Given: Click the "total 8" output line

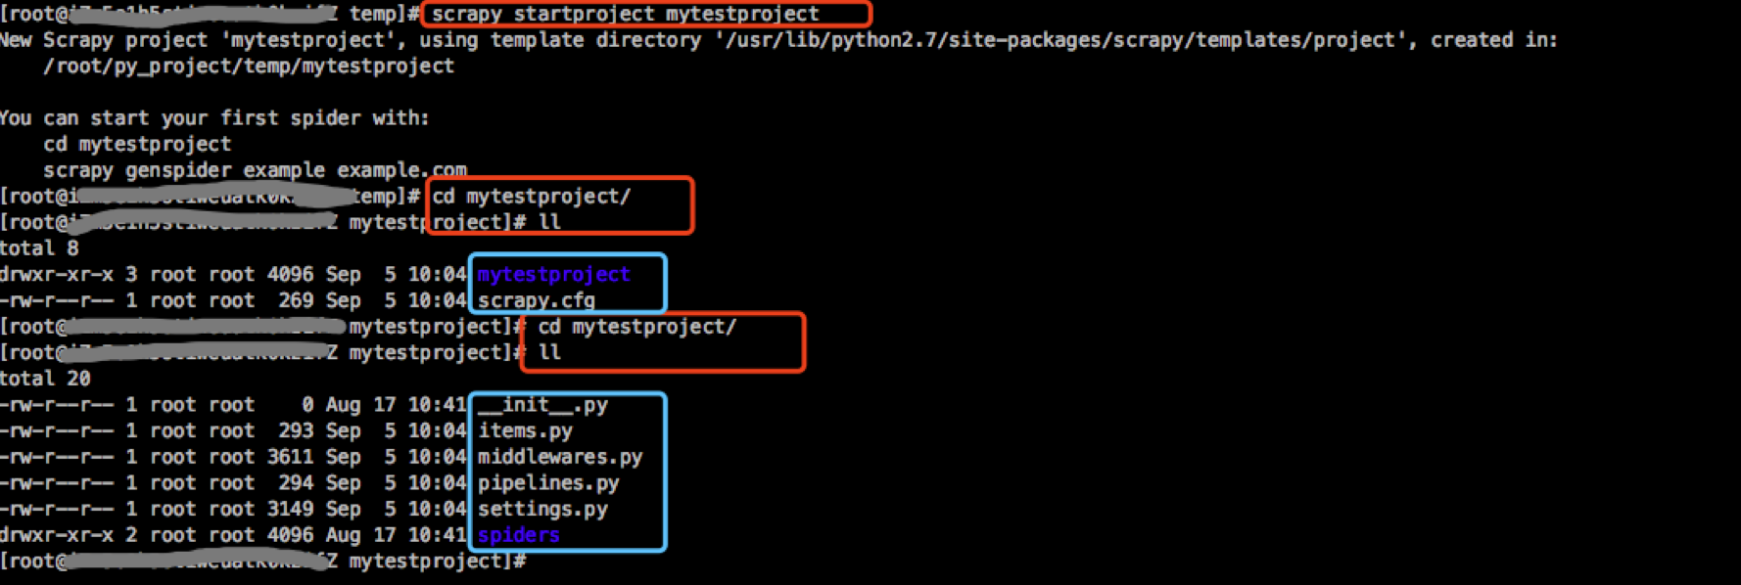Looking at the screenshot, I should 39,248.
